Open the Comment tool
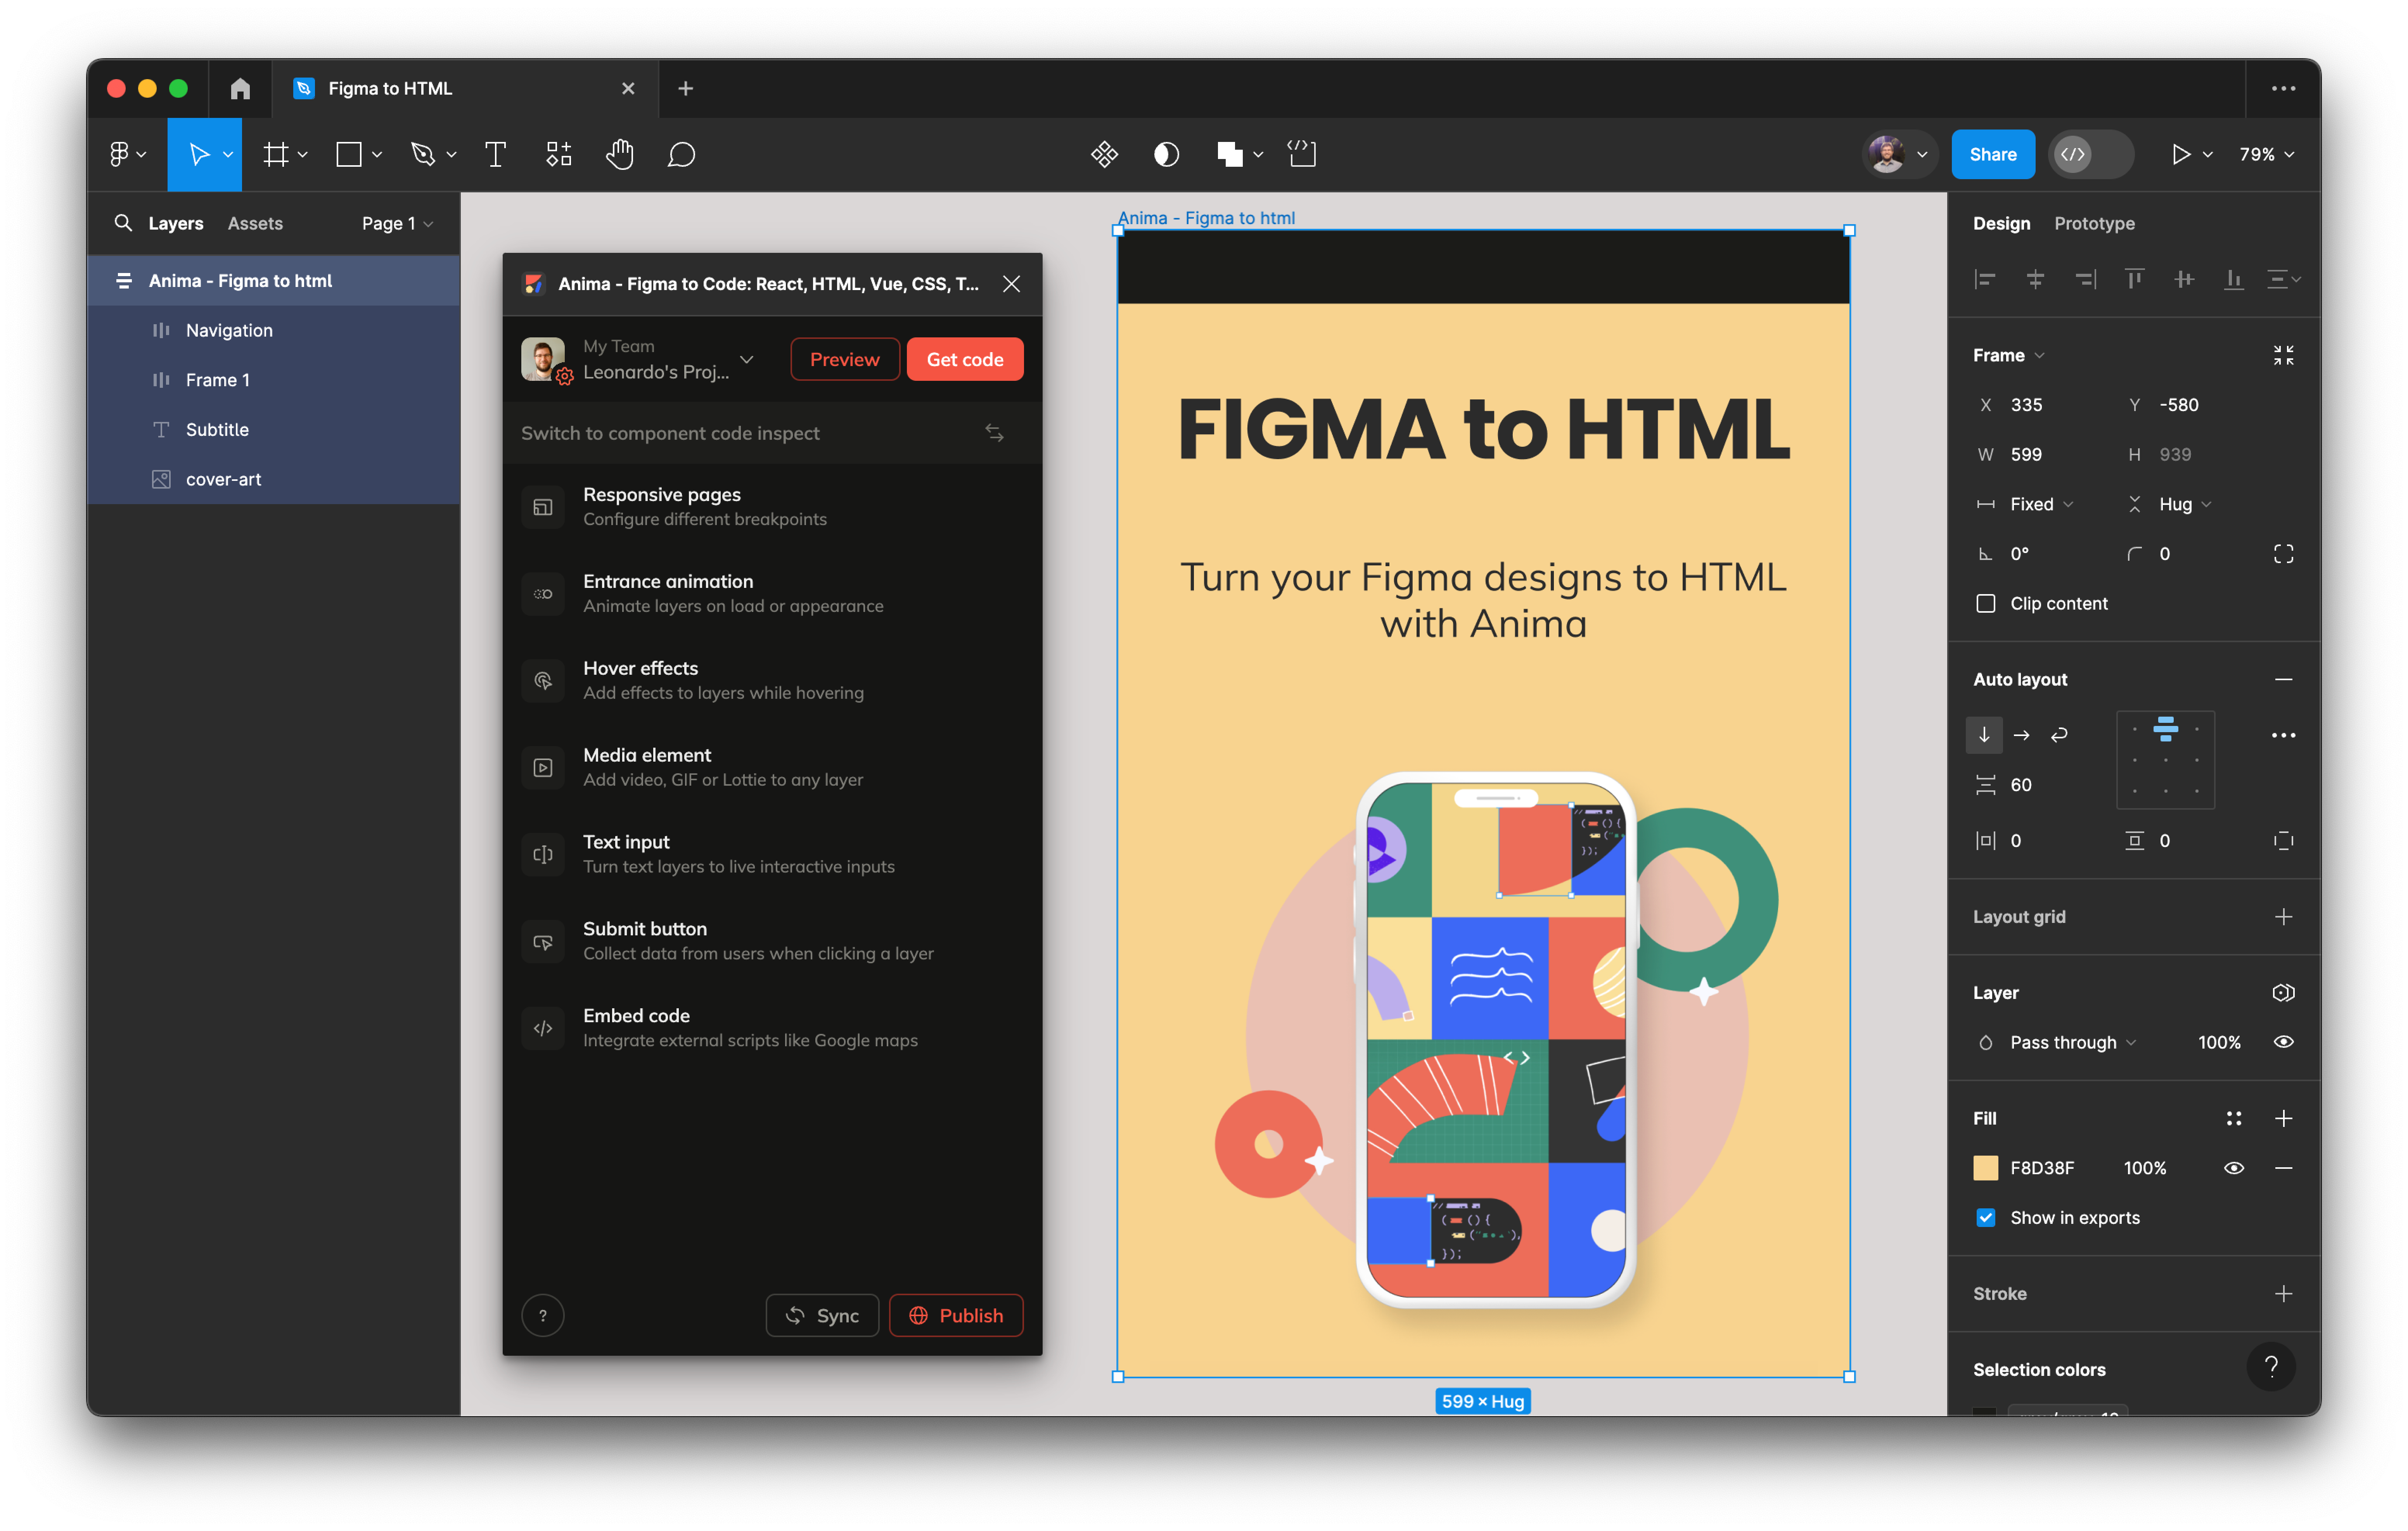2408x1531 pixels. (682, 154)
